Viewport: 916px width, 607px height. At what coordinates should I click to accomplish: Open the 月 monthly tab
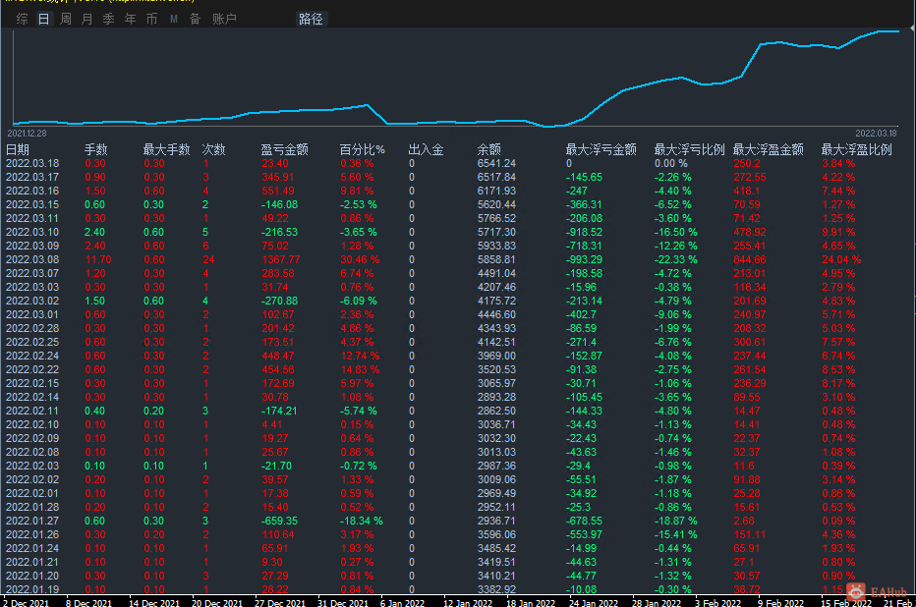click(87, 20)
